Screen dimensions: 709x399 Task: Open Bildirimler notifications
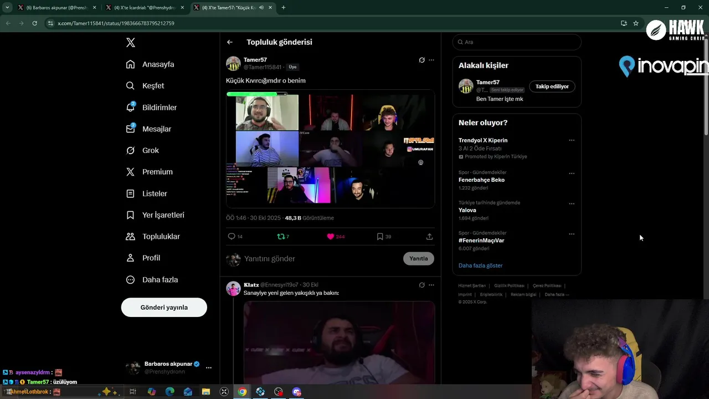point(151,108)
